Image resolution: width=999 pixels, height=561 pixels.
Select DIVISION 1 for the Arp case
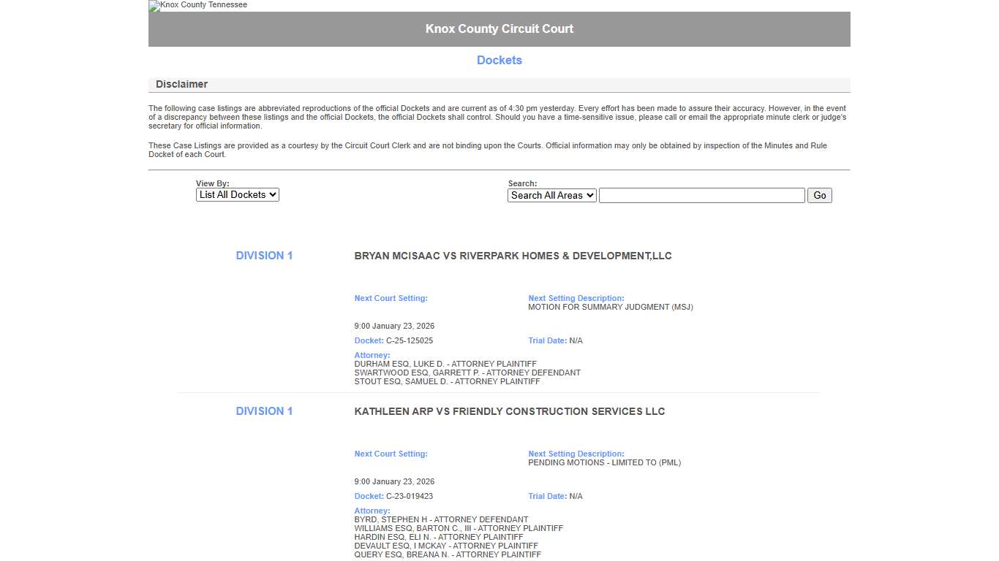click(264, 411)
